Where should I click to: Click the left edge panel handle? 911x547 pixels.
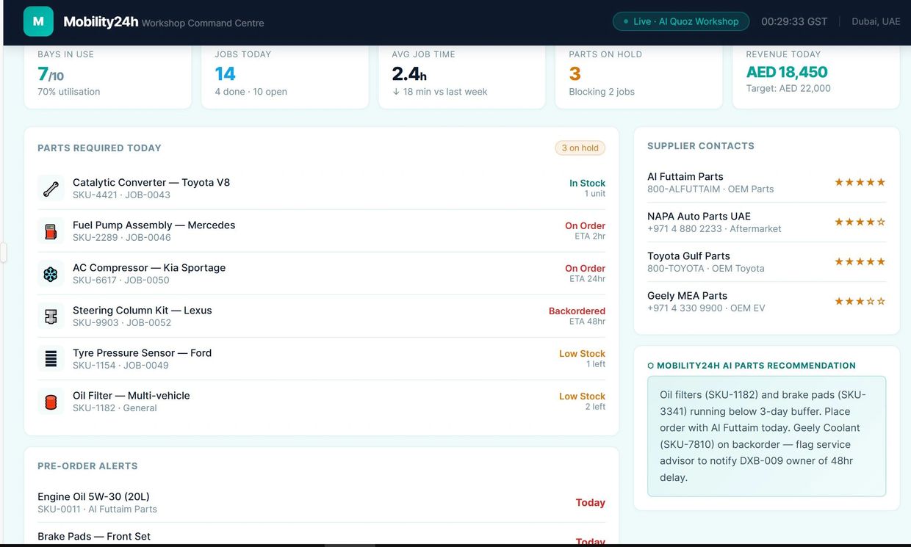pyautogui.click(x=3, y=253)
